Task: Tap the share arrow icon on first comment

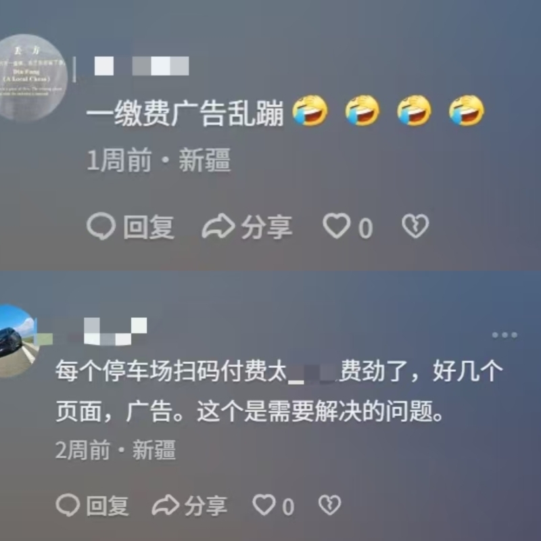Action: pos(218,226)
